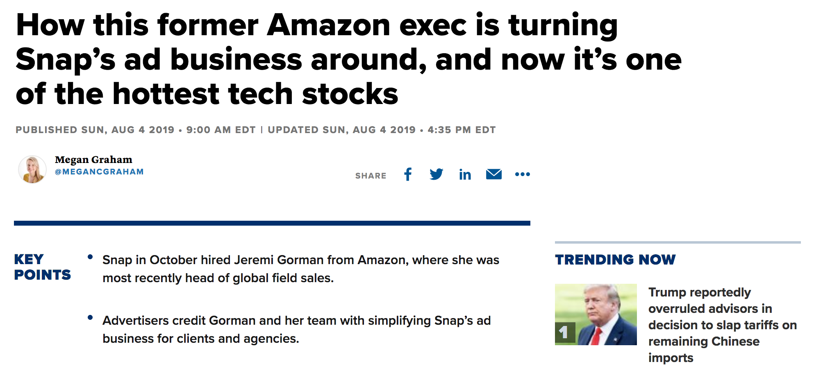The height and width of the screenshot is (371, 814).
Task: Share the article on LinkedIn
Action: point(465,175)
